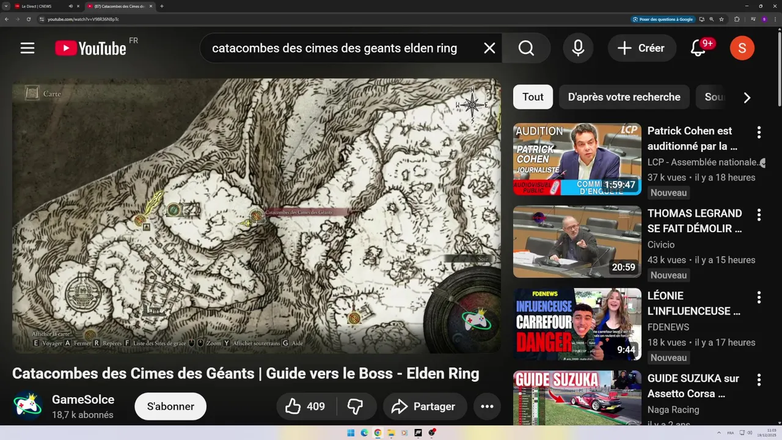Image resolution: width=782 pixels, height=440 pixels.
Task: Bookmark this page with the star
Action: pyautogui.click(x=722, y=19)
